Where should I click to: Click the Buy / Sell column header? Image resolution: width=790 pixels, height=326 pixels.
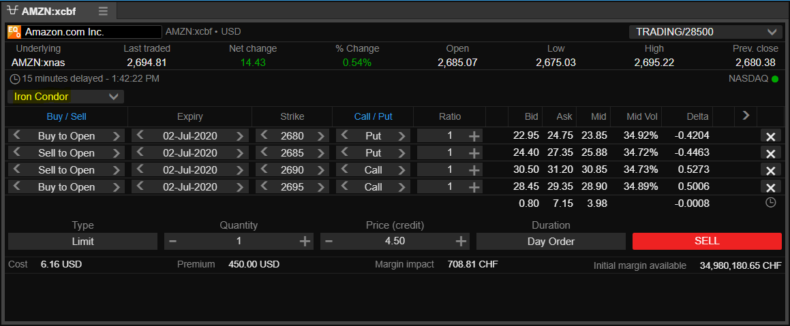click(x=67, y=116)
